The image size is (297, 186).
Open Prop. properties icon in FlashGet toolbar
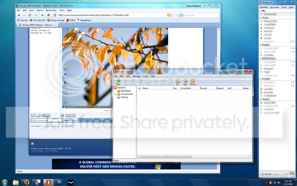(148, 82)
